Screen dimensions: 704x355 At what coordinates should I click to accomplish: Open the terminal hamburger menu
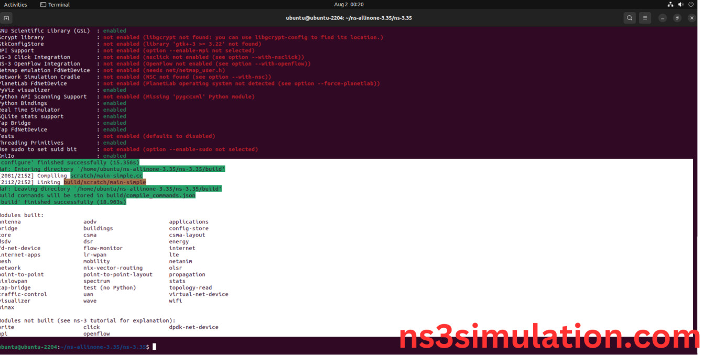pyautogui.click(x=645, y=18)
